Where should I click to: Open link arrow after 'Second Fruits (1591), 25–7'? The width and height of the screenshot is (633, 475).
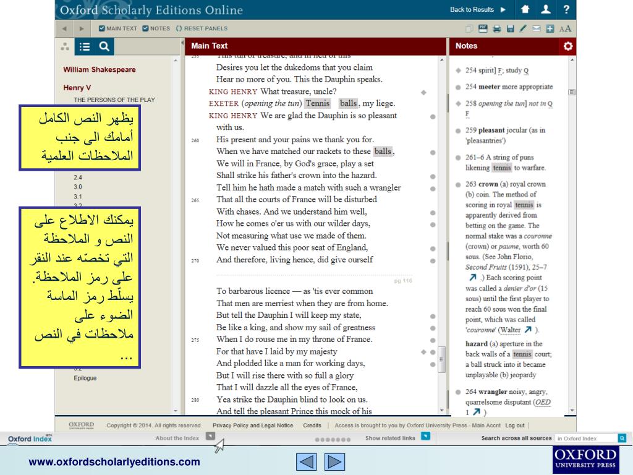tap(473, 278)
